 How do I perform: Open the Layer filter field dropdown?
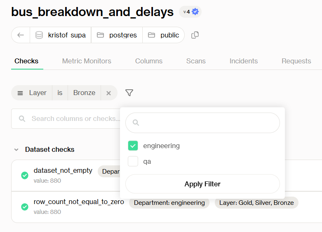tap(33, 93)
